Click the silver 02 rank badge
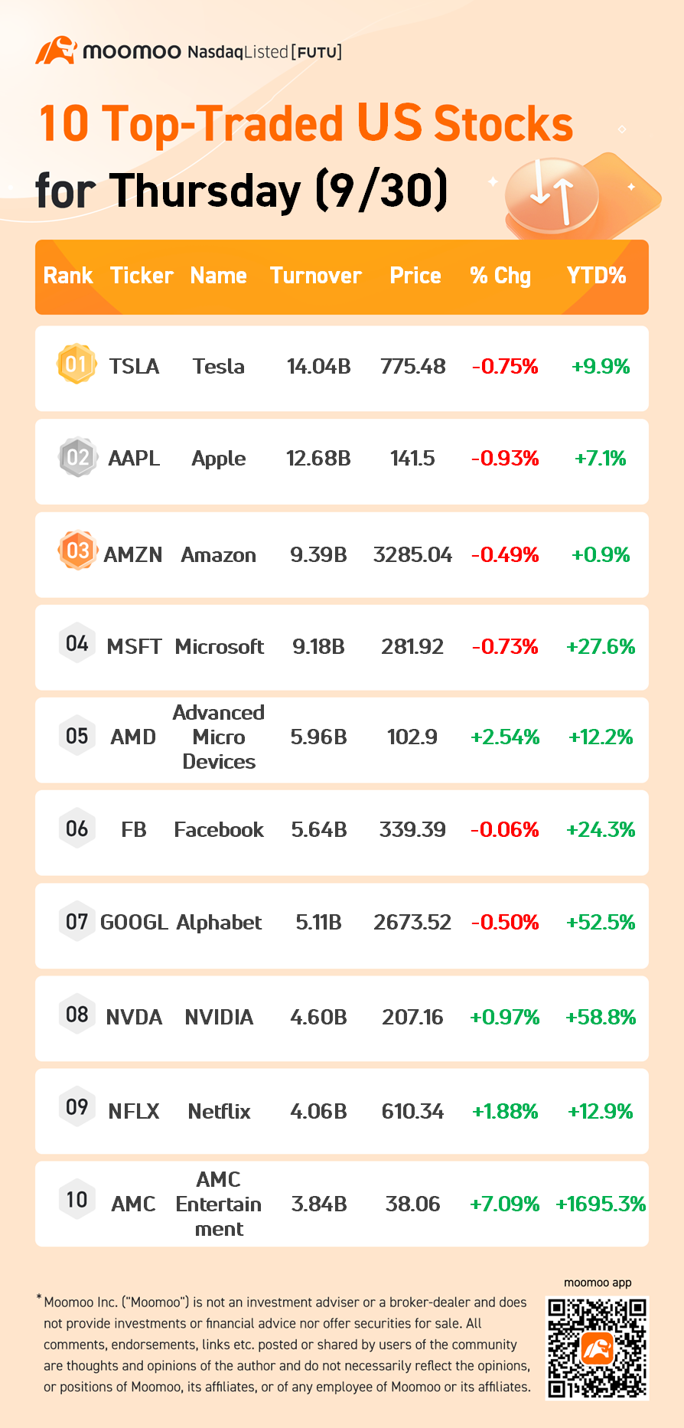 [x=77, y=457]
